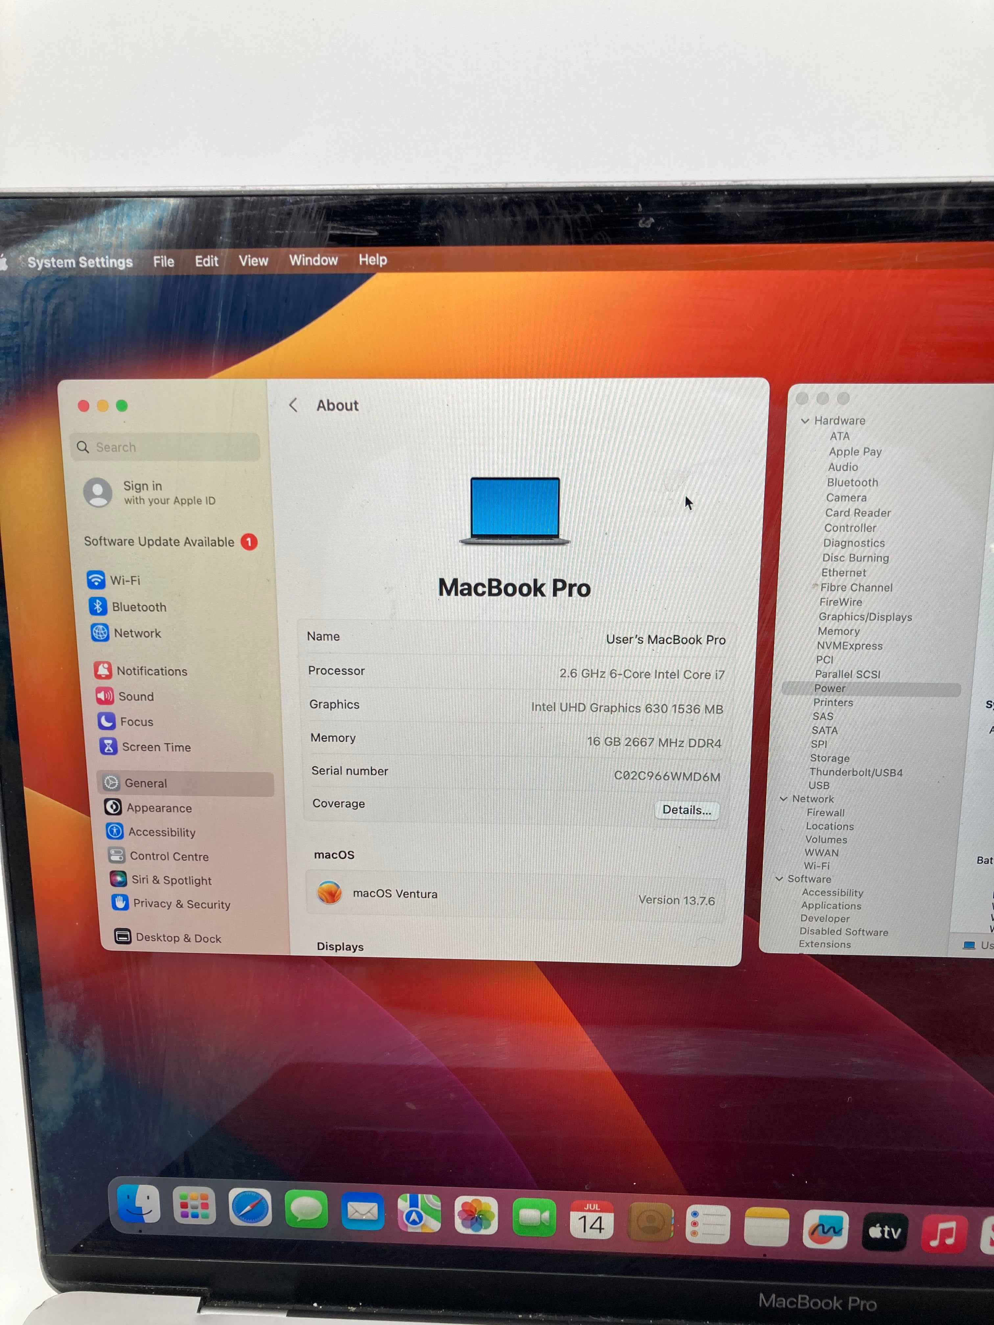Open the Help menu
Viewport: 994px width, 1325px height.
point(373,259)
